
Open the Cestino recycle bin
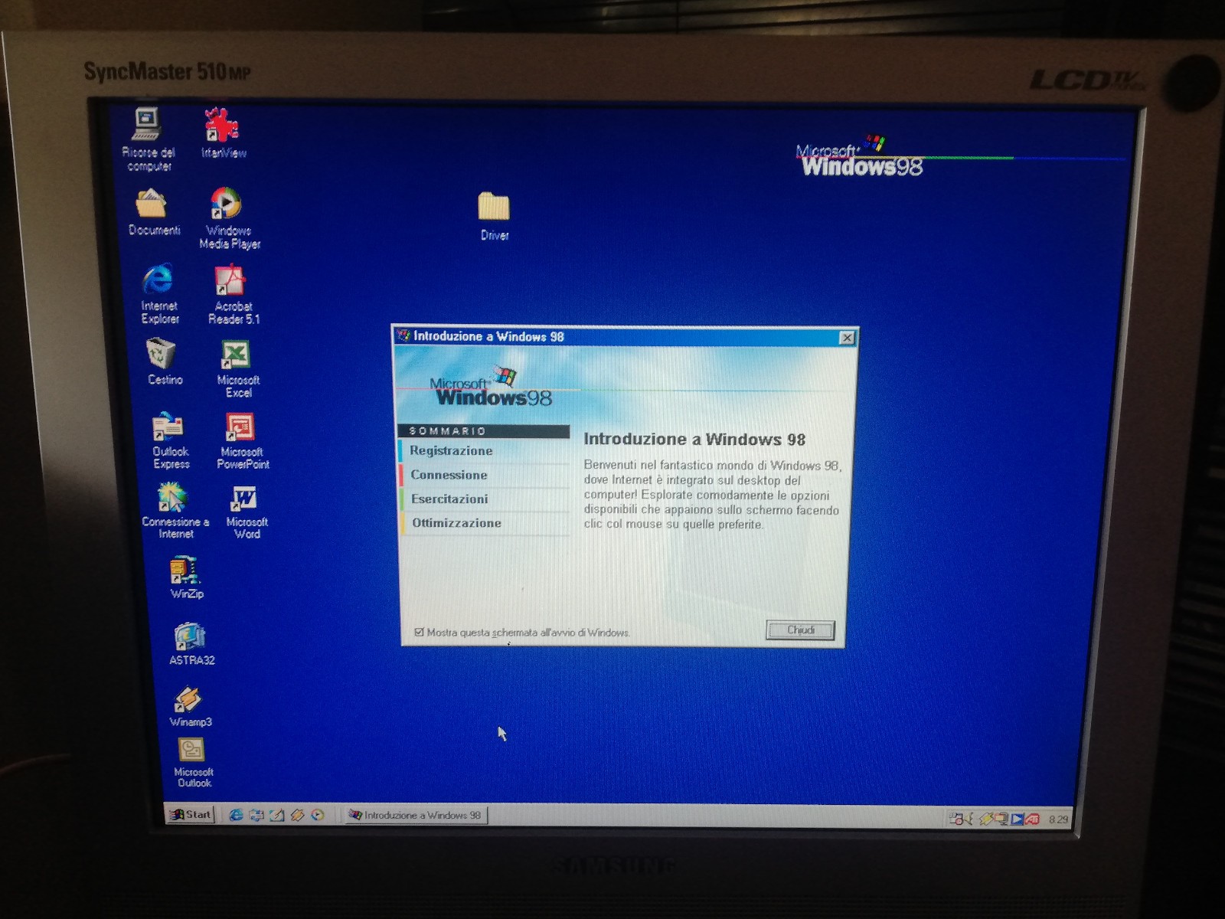click(x=164, y=361)
